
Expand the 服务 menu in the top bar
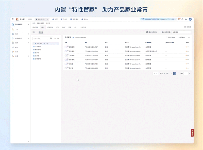pyautogui.click(x=85, y=19)
